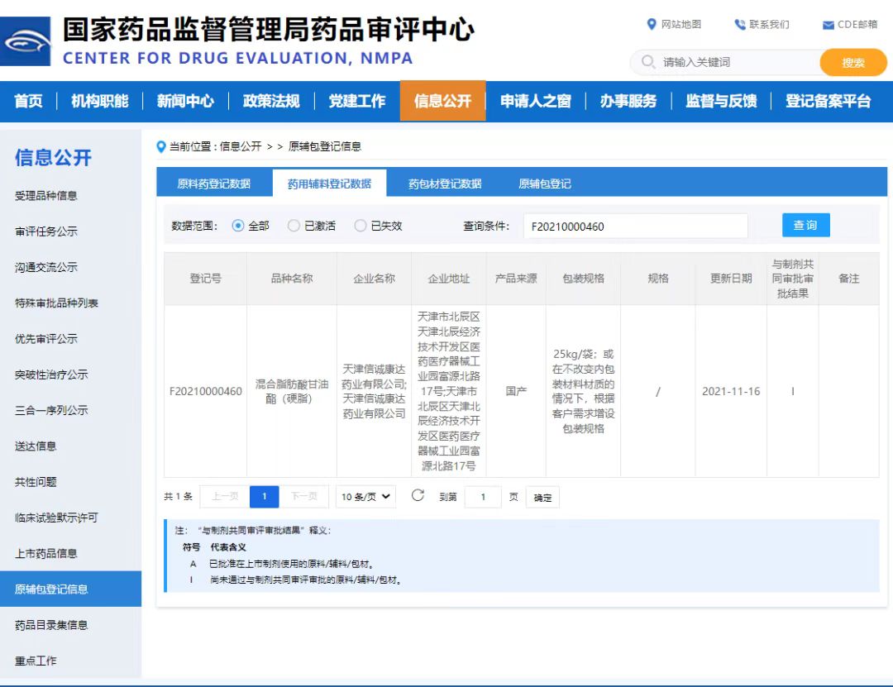893x687 pixels.
Task: Click the CDE logo icon
Action: coord(26,38)
